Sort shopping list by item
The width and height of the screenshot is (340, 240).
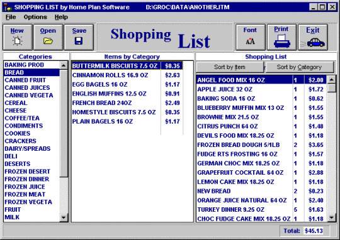(230, 67)
